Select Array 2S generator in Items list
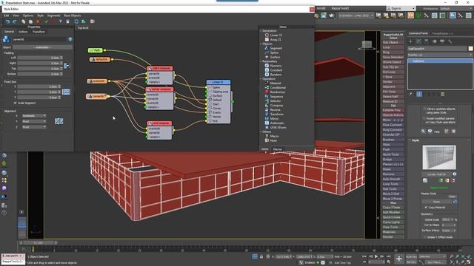Image resolution: width=474 pixels, height=266 pixels. click(273, 39)
